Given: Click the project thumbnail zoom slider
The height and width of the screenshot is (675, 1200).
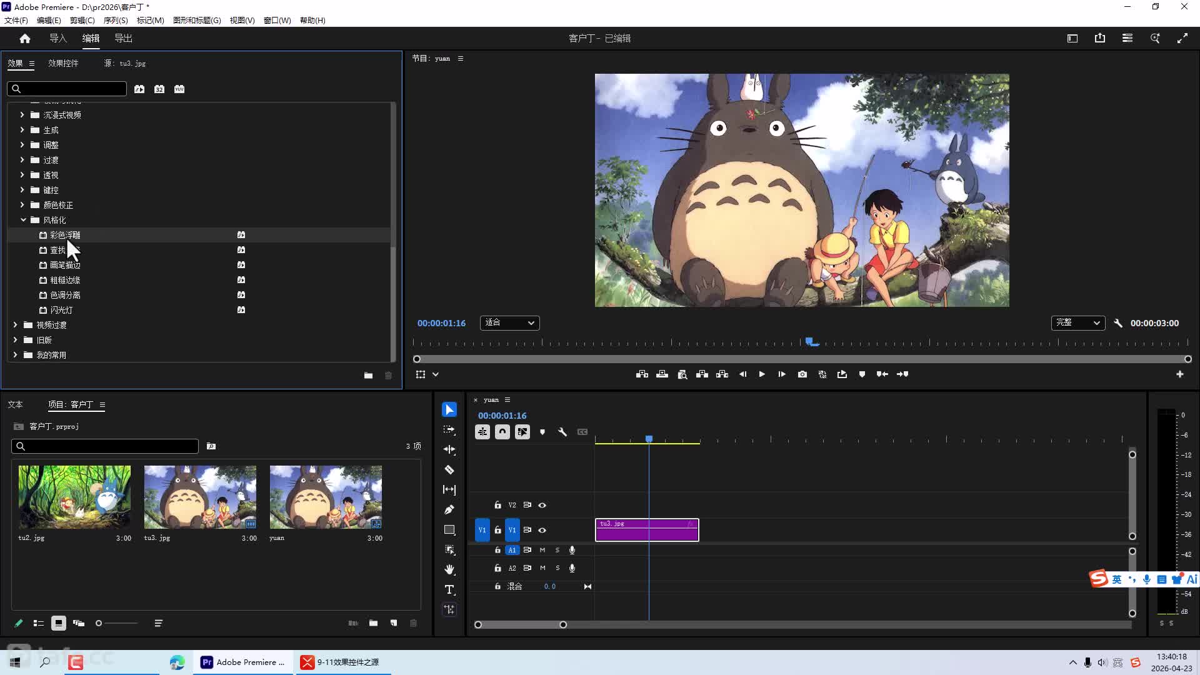Looking at the screenshot, I should point(117,623).
